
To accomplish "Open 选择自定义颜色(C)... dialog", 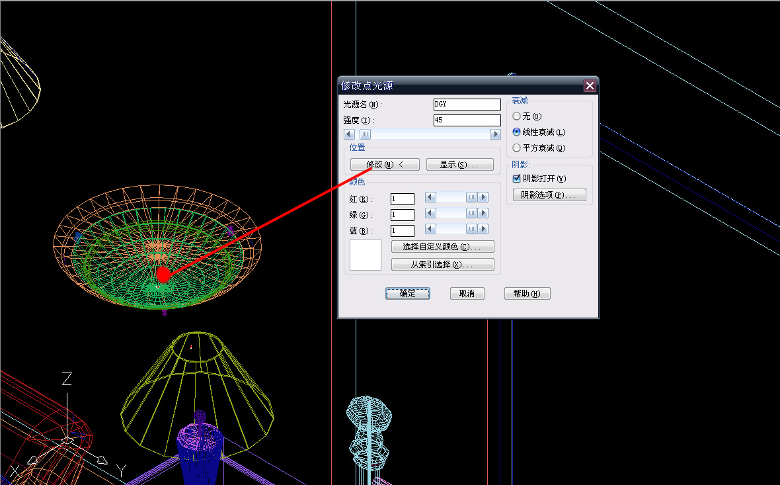I will click(443, 247).
